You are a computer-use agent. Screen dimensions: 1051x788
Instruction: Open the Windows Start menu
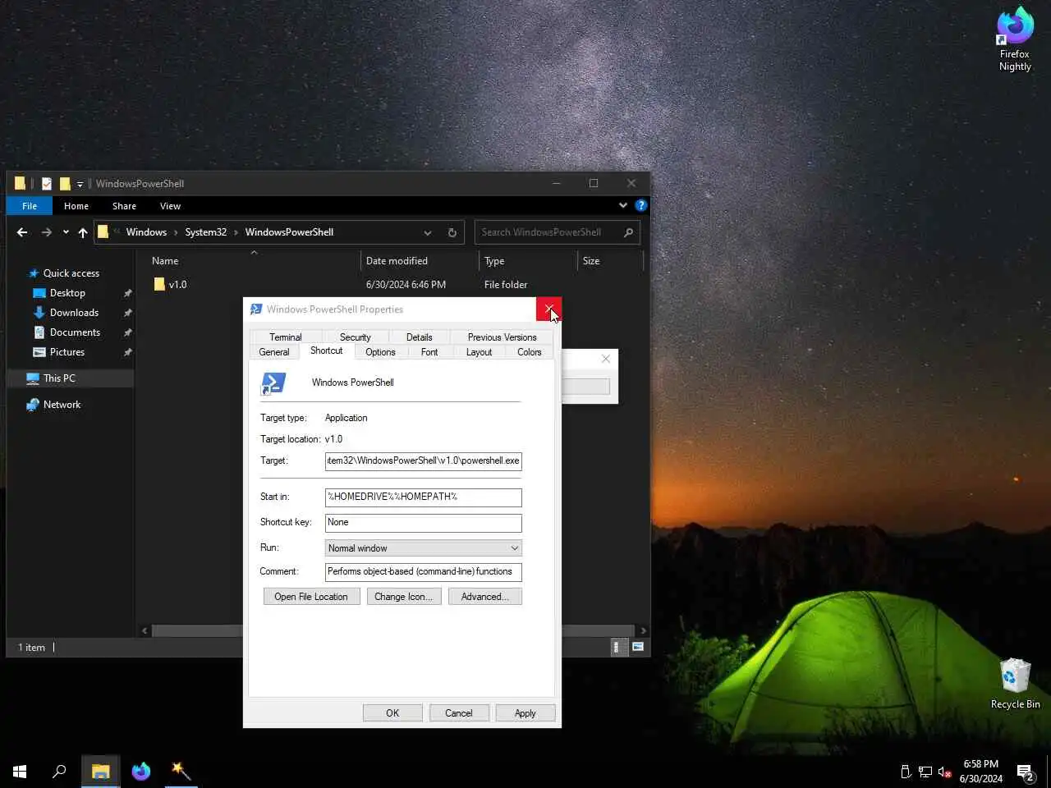pos(20,772)
